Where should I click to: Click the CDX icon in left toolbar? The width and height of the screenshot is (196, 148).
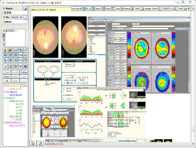20,55
